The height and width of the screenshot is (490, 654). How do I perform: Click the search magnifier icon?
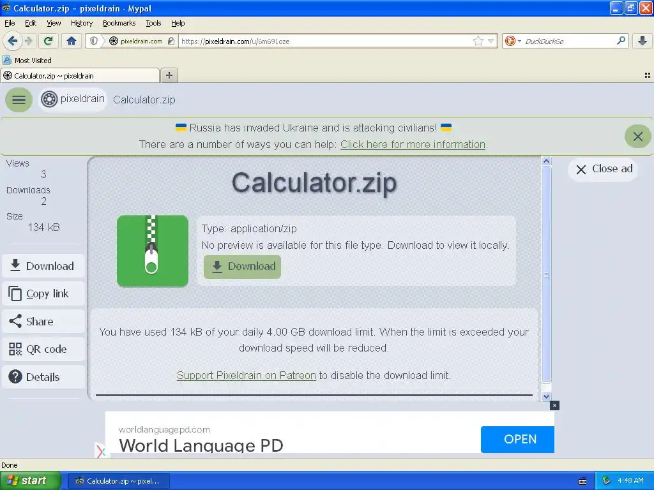[621, 41]
